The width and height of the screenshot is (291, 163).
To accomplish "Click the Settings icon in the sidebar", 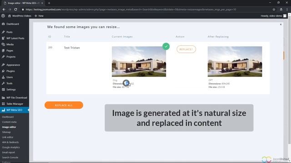I will (3, 90).
